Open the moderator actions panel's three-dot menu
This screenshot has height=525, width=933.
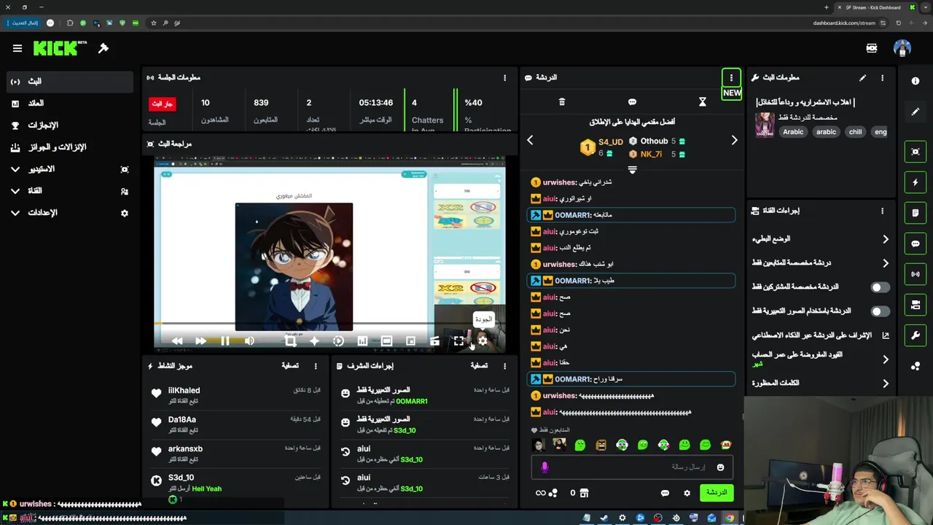[x=504, y=366]
